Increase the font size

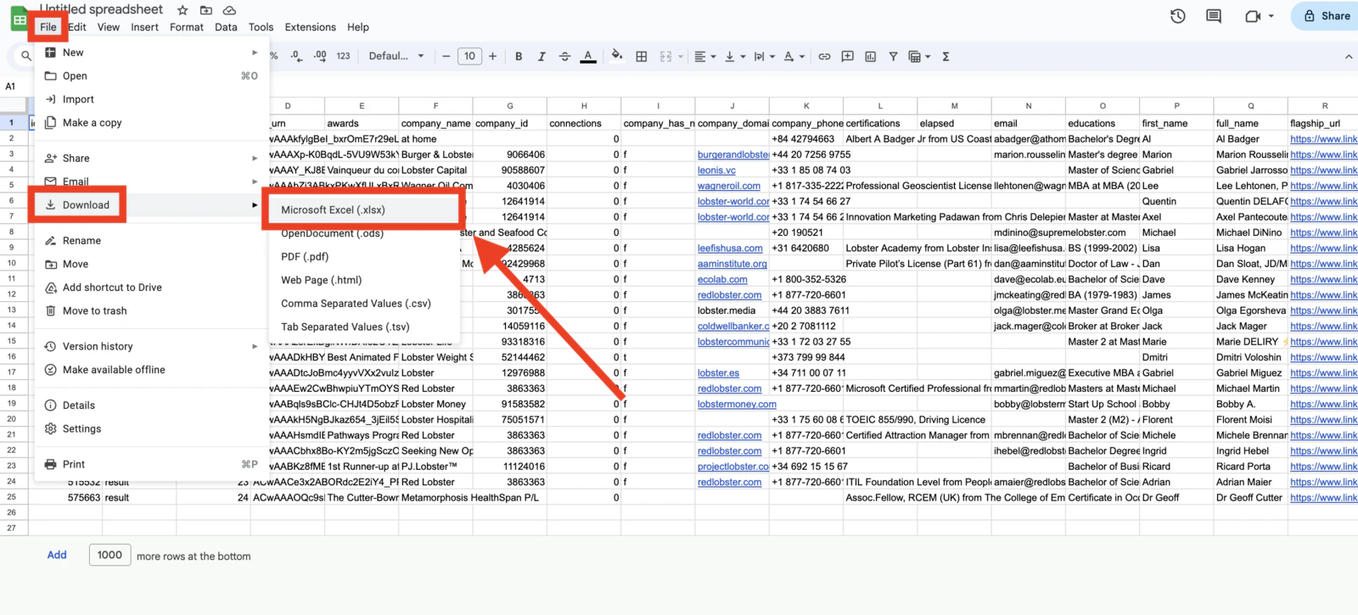tap(492, 56)
